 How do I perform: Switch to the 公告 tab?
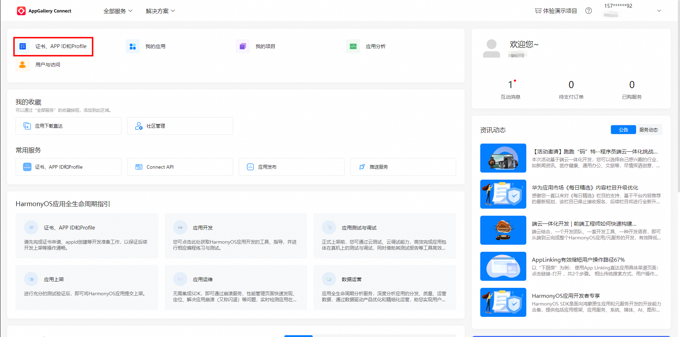click(623, 130)
